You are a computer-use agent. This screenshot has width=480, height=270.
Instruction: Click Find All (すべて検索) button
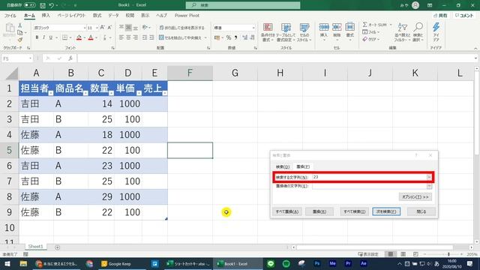click(x=354, y=211)
